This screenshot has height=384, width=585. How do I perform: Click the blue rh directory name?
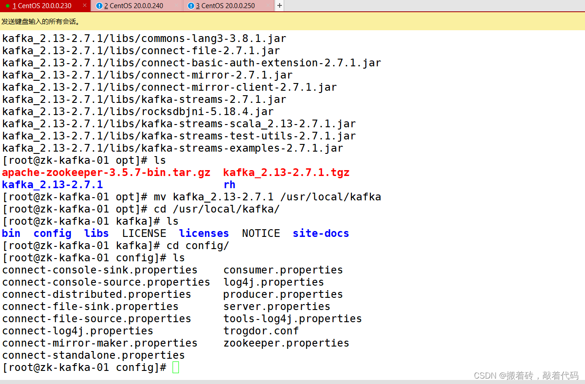coord(229,185)
